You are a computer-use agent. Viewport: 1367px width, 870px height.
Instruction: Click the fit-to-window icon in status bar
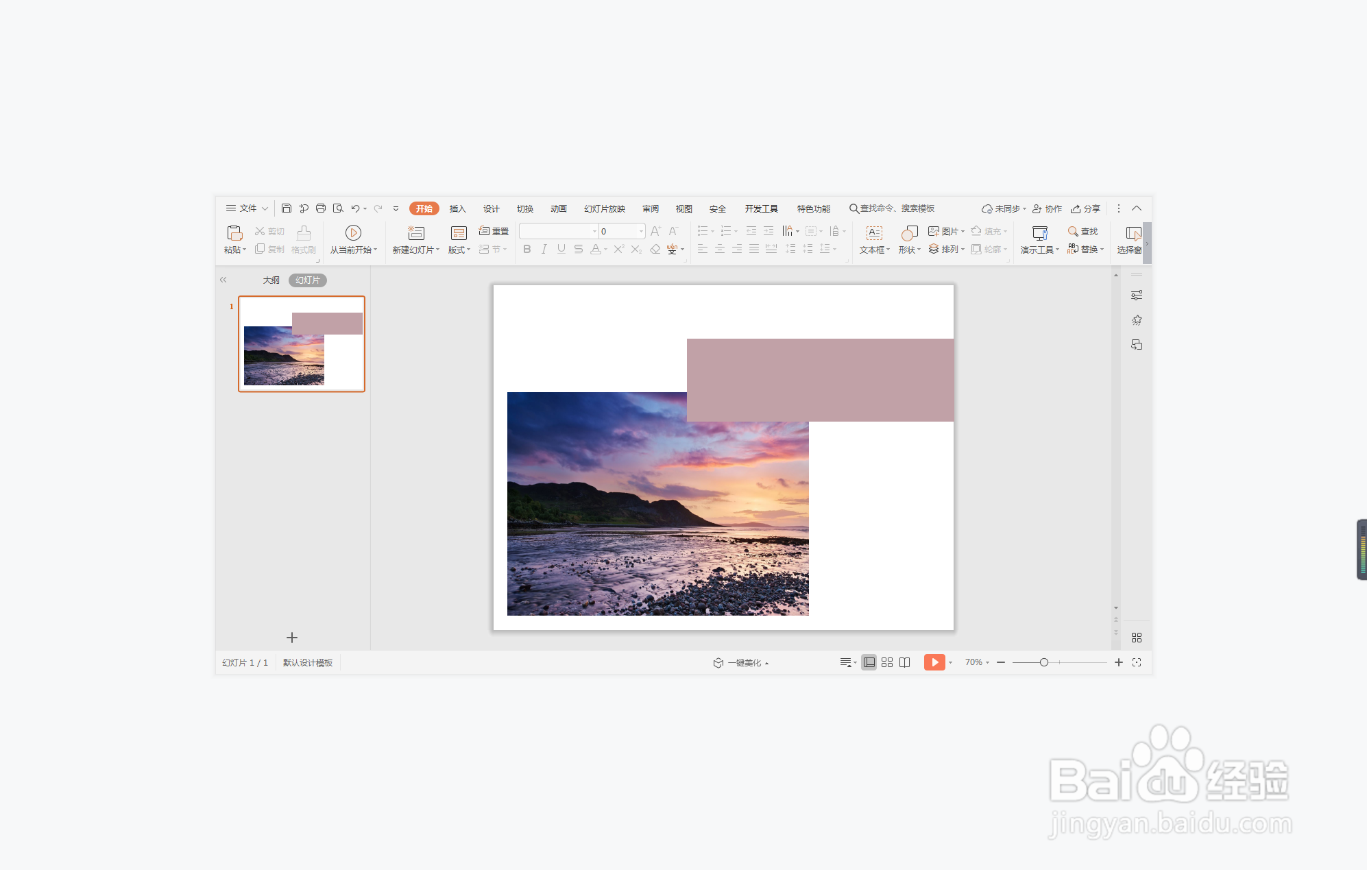[1137, 662]
